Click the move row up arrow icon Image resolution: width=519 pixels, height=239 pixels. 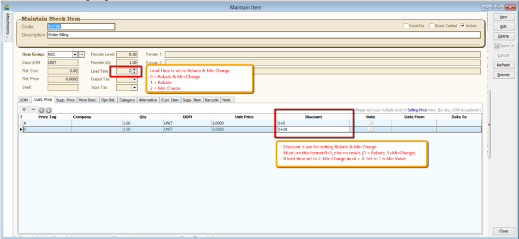40,110
